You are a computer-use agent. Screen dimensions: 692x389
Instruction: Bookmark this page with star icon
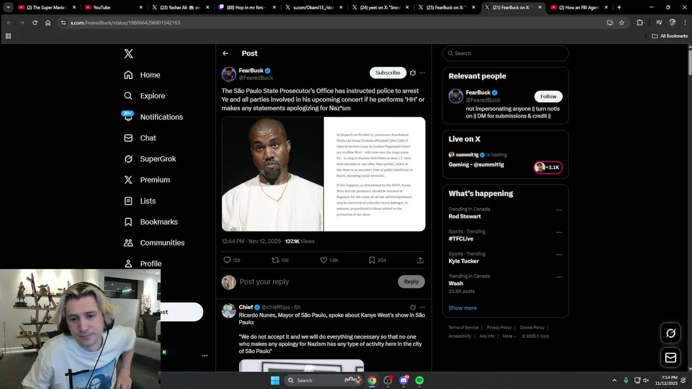[622, 23]
